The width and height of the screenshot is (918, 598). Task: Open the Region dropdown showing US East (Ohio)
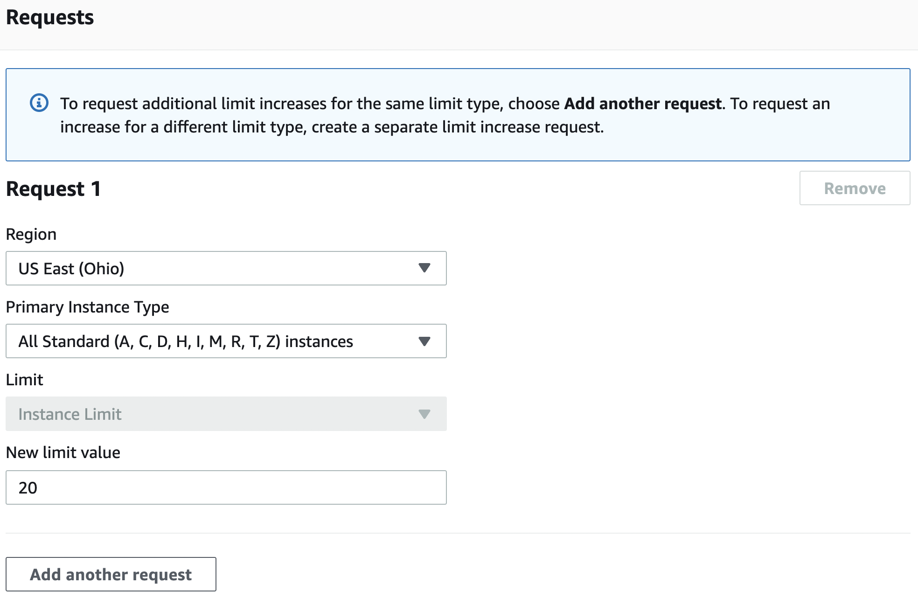pyautogui.click(x=226, y=268)
